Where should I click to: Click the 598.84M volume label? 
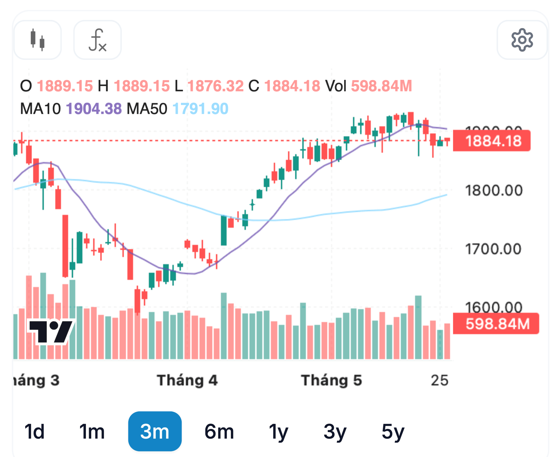coord(496,324)
